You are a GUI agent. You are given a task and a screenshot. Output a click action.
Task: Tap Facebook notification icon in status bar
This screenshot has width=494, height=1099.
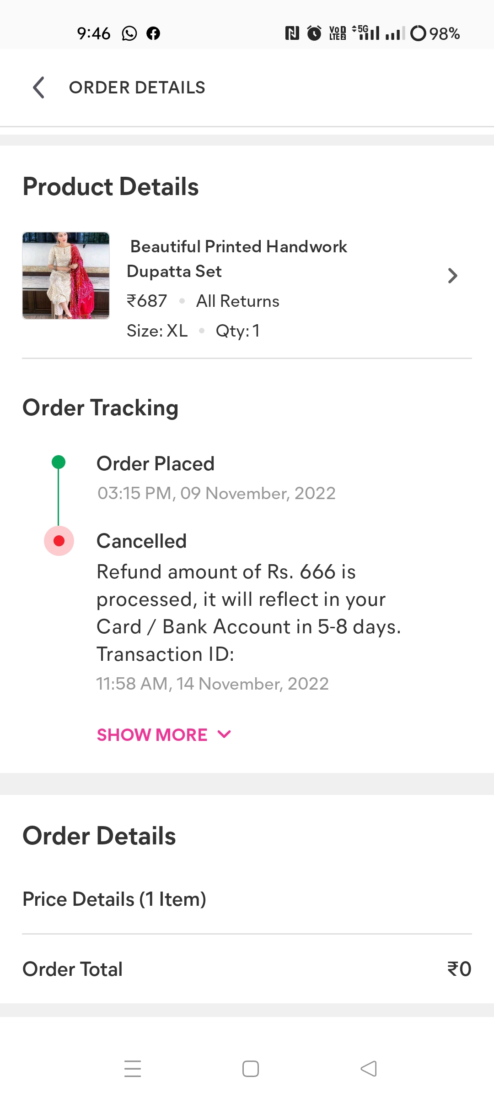tap(153, 33)
